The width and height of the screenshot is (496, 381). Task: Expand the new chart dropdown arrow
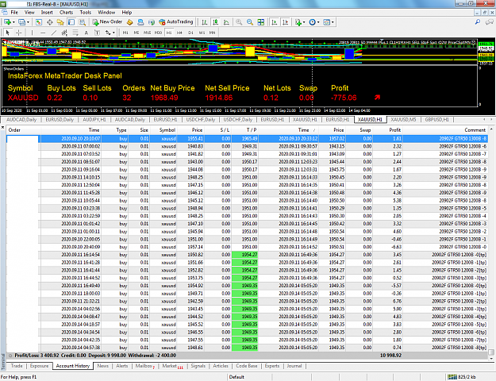tap(13, 22)
